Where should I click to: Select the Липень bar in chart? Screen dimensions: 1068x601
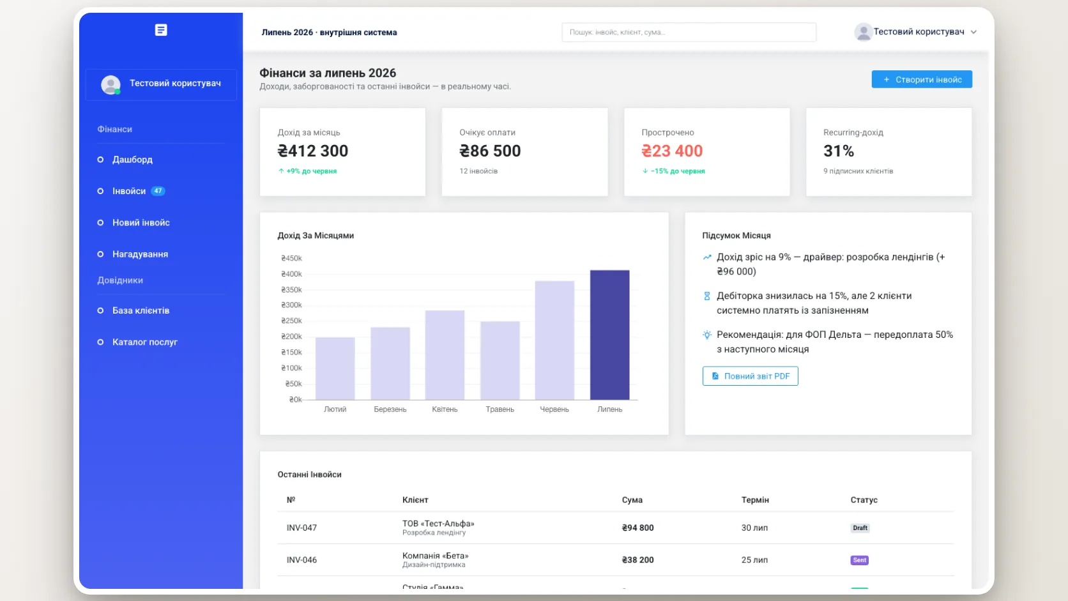(x=609, y=335)
